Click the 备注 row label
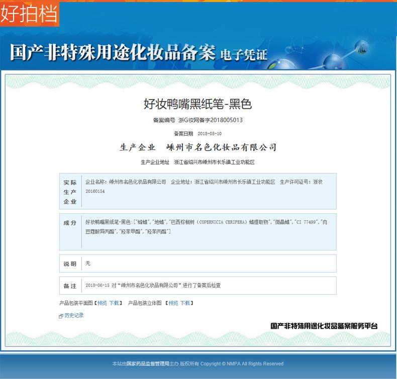The height and width of the screenshot is (379, 397). [70, 286]
